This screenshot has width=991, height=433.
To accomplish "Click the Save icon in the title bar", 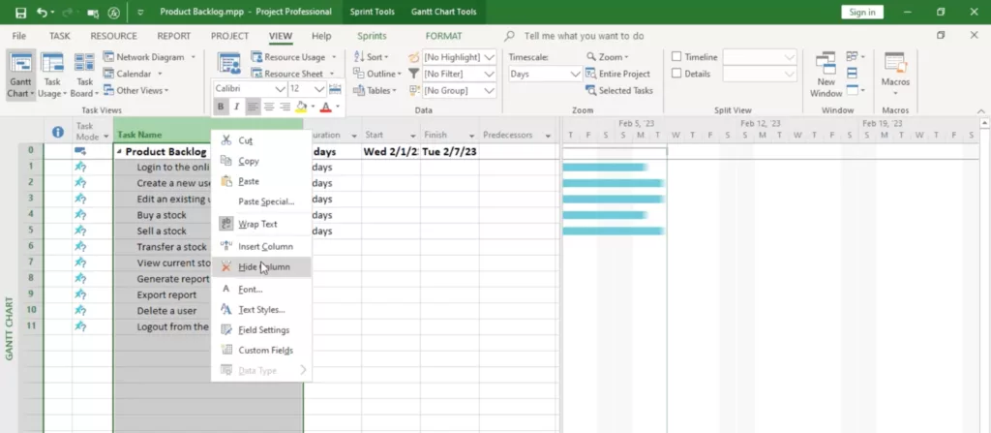I will (21, 12).
